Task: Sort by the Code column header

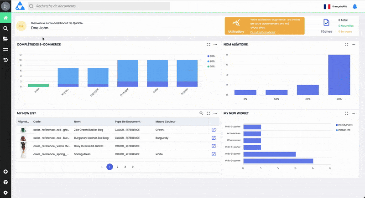Action: click(37, 122)
